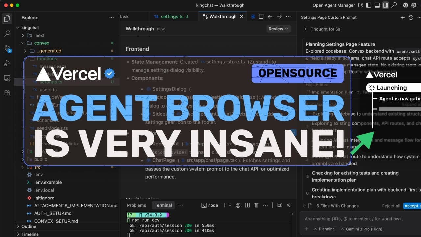
Task: Open CONVEX_SETUP.md in explorer
Action: (x=56, y=221)
